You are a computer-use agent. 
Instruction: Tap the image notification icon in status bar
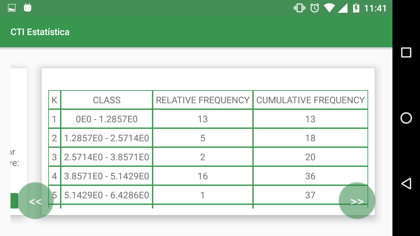click(x=12, y=8)
